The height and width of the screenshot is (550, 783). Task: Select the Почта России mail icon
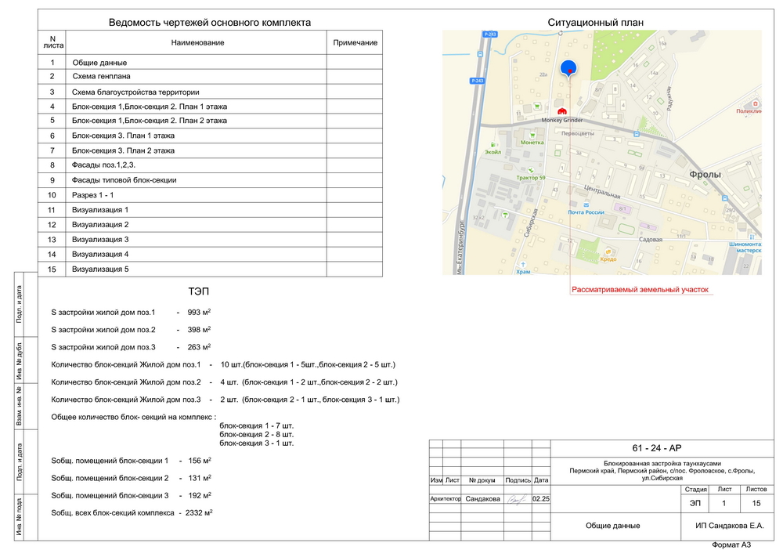(586, 204)
